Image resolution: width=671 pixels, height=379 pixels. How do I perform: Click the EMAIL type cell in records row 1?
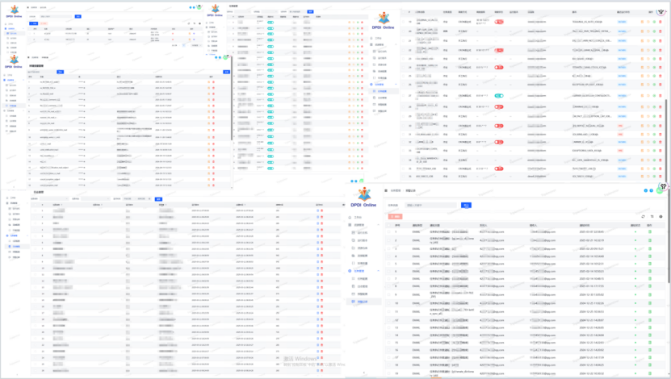416,232
